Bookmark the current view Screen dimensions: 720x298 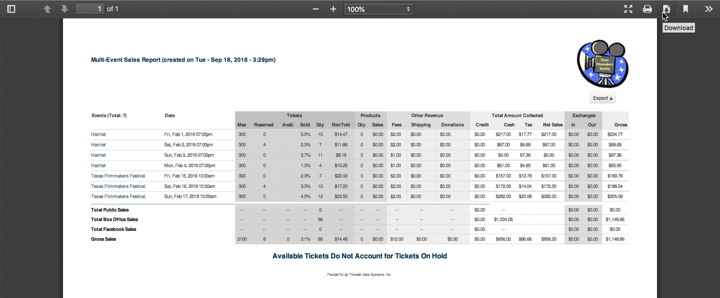(x=685, y=9)
